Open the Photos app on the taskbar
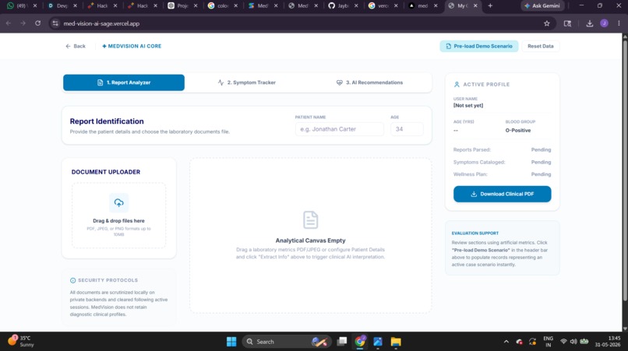Viewport: 628px width, 351px height. point(378,342)
